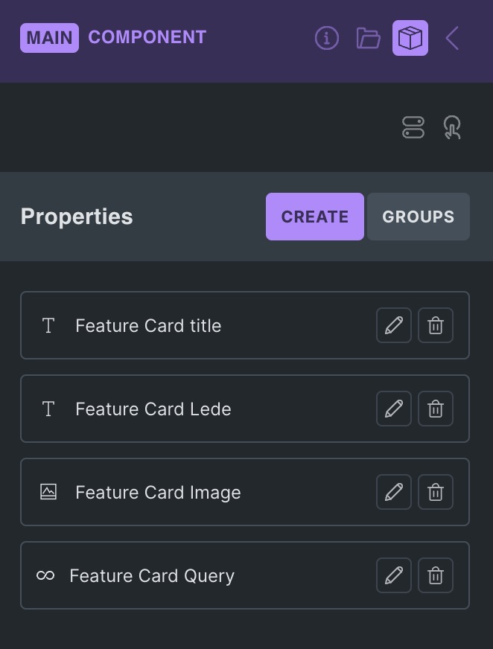Delete the Feature Card Lede property
Image resolution: width=493 pixels, height=649 pixels.
point(435,409)
